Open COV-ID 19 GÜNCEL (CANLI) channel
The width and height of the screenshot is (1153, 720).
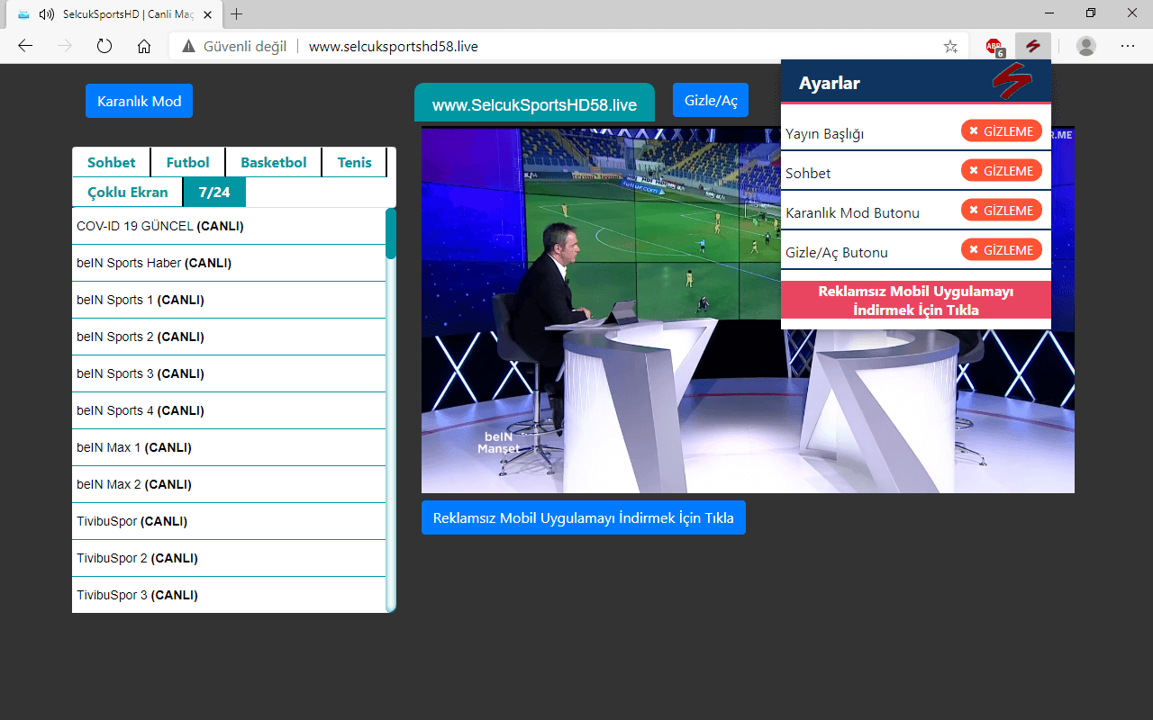tap(229, 226)
